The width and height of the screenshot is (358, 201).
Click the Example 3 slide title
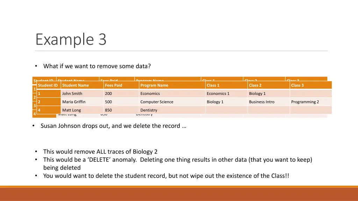pos(71,39)
